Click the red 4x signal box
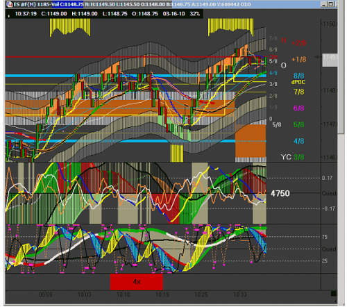The height and width of the screenshot is (307, 347). pyautogui.click(x=137, y=282)
